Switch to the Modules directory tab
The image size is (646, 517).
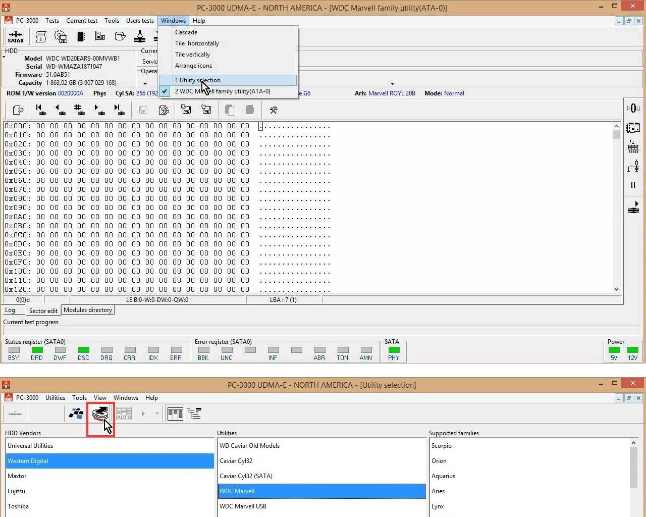point(88,310)
